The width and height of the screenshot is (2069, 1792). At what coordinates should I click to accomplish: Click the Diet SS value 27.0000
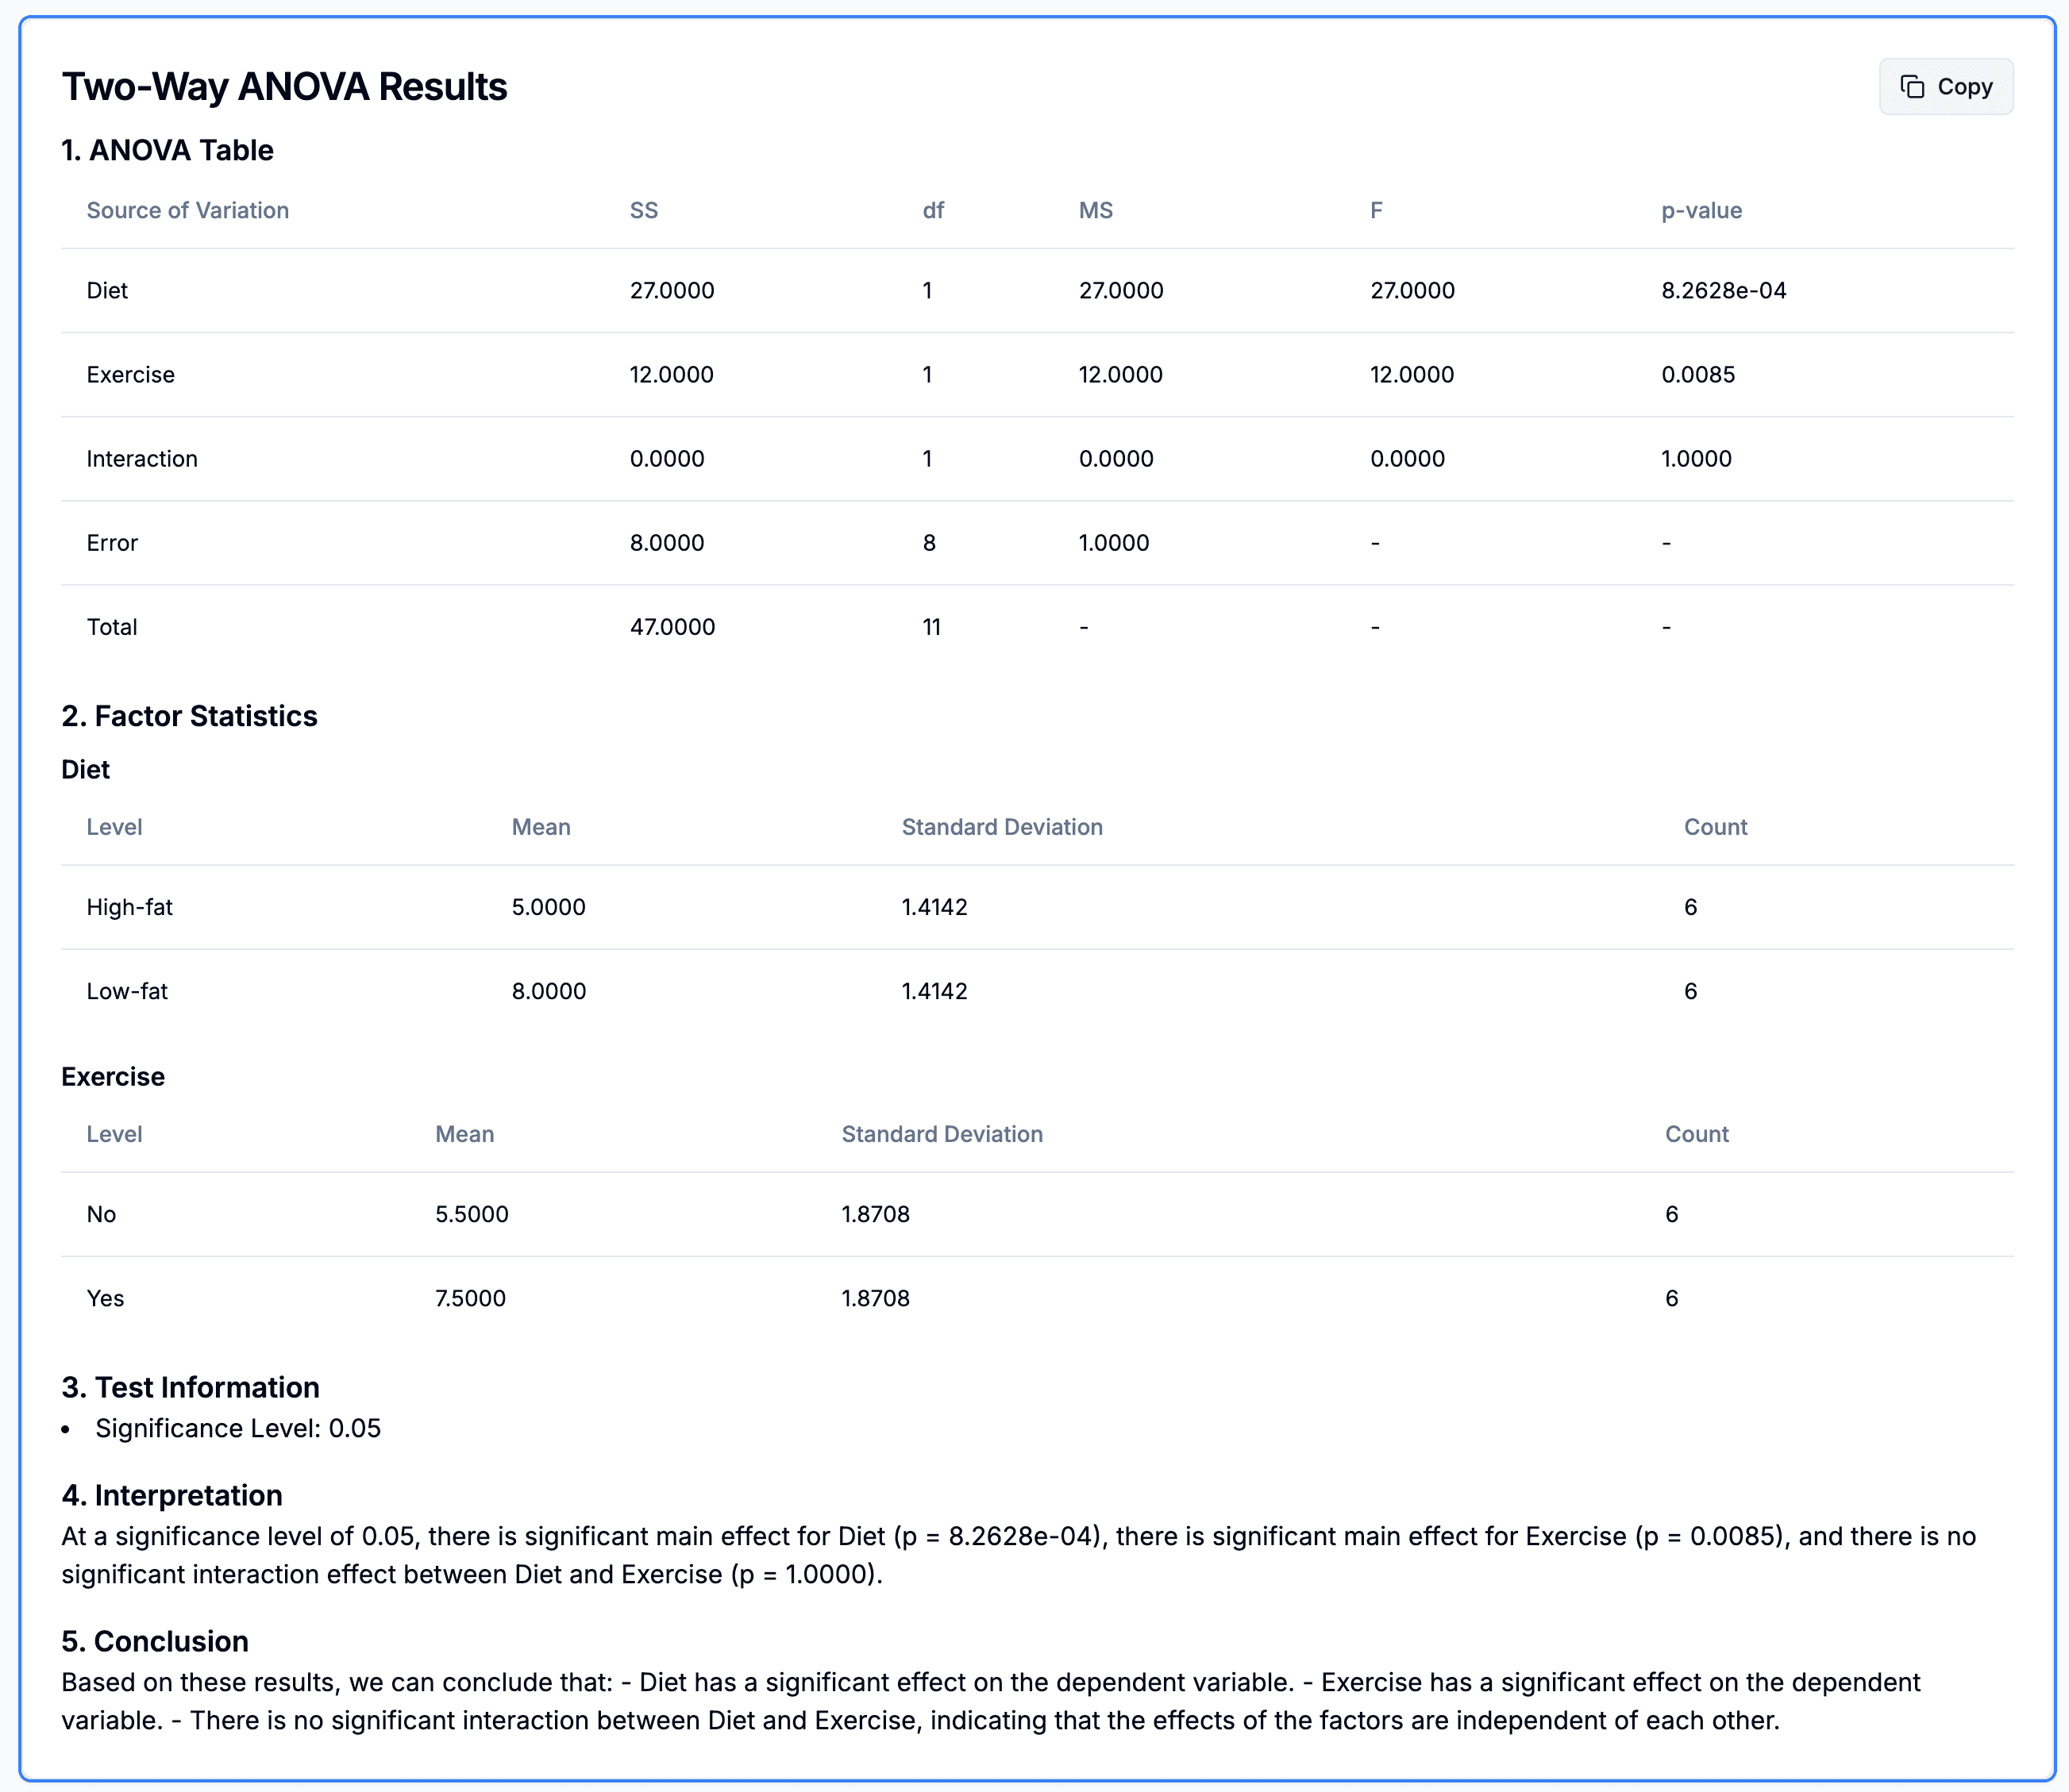pos(672,290)
